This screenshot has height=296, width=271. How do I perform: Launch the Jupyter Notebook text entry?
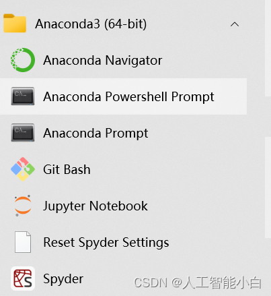coord(95,206)
